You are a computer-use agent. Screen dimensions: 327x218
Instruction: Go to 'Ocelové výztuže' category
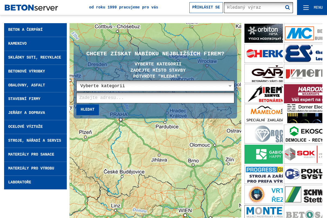[x=35, y=127]
